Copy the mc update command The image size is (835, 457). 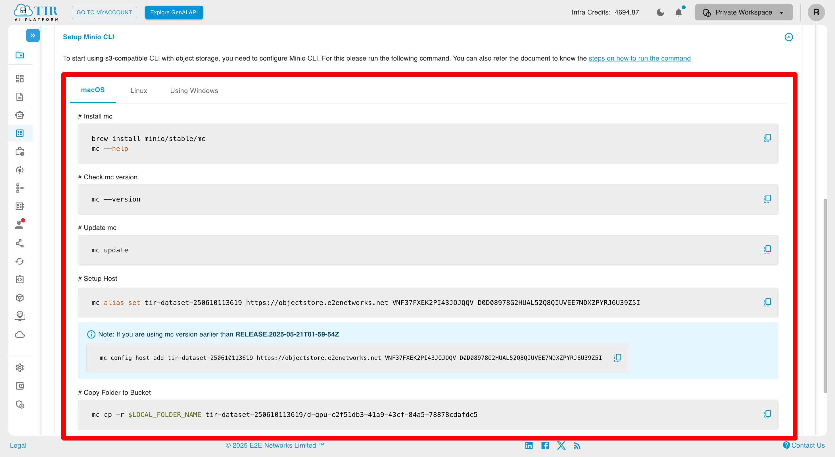pyautogui.click(x=767, y=249)
